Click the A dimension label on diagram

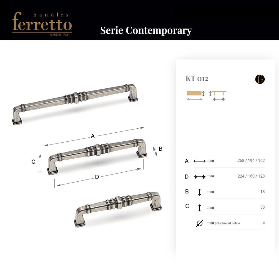click(93, 136)
